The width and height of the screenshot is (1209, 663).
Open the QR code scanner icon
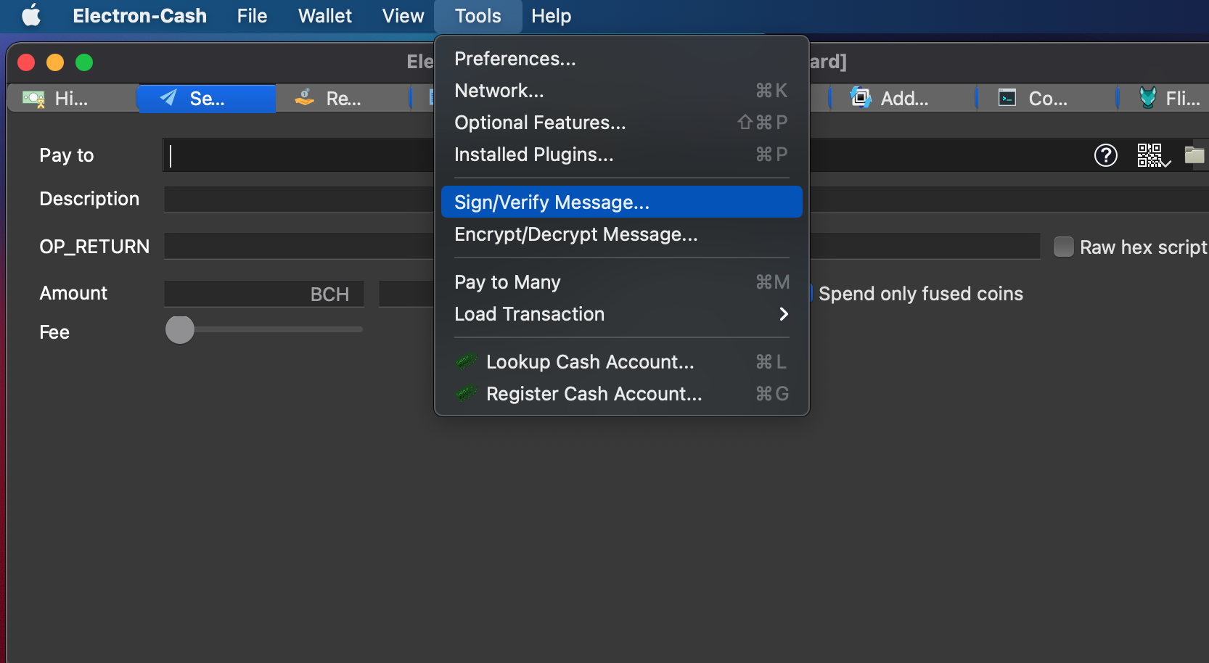pyautogui.click(x=1153, y=155)
